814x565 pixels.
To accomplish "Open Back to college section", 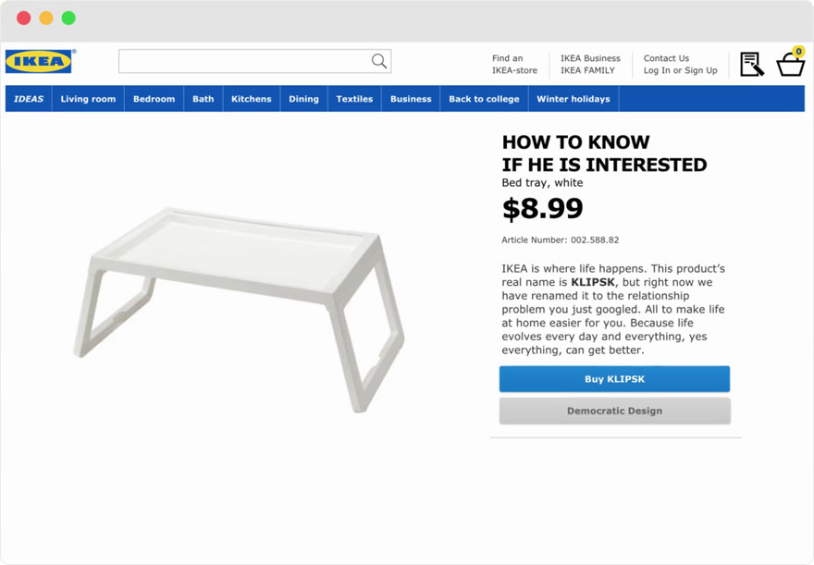I will (484, 99).
